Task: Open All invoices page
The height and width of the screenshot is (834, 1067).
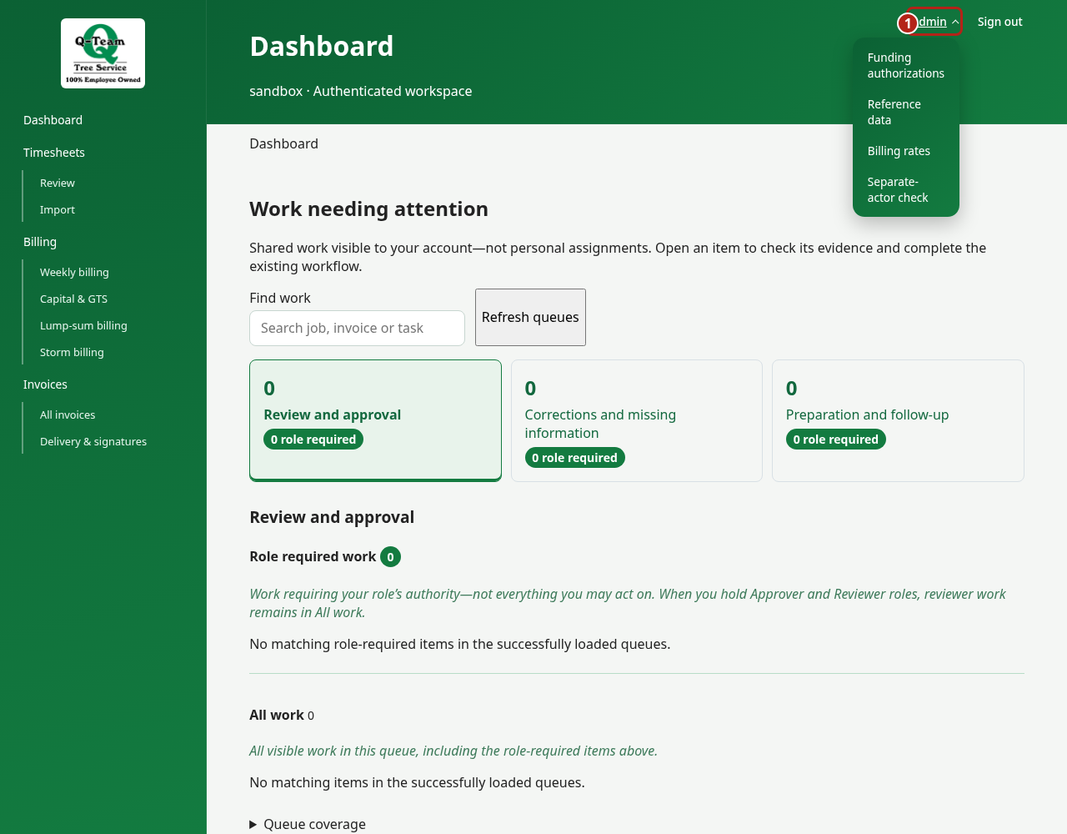Action: point(68,414)
